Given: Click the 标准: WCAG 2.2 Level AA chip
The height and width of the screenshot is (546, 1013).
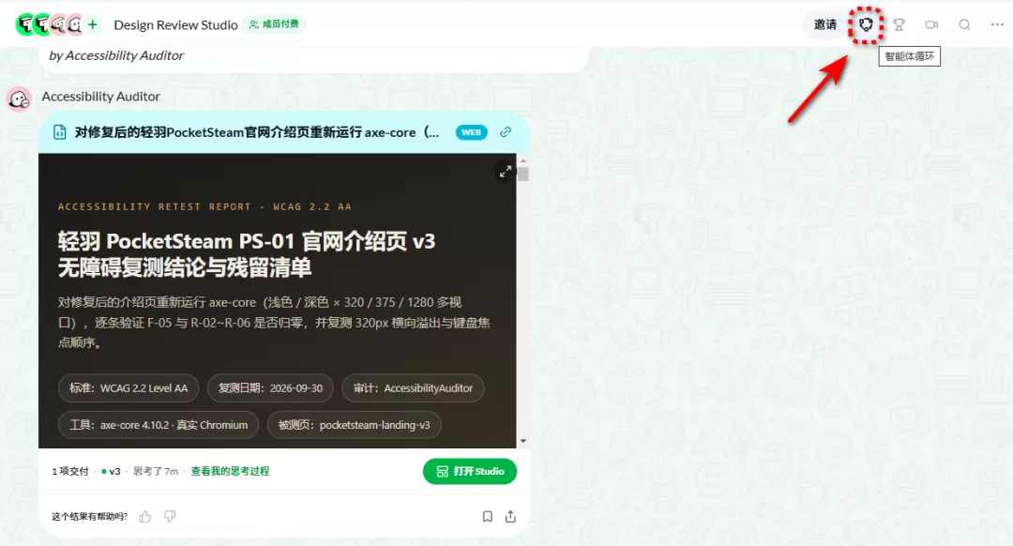Looking at the screenshot, I should click(129, 388).
